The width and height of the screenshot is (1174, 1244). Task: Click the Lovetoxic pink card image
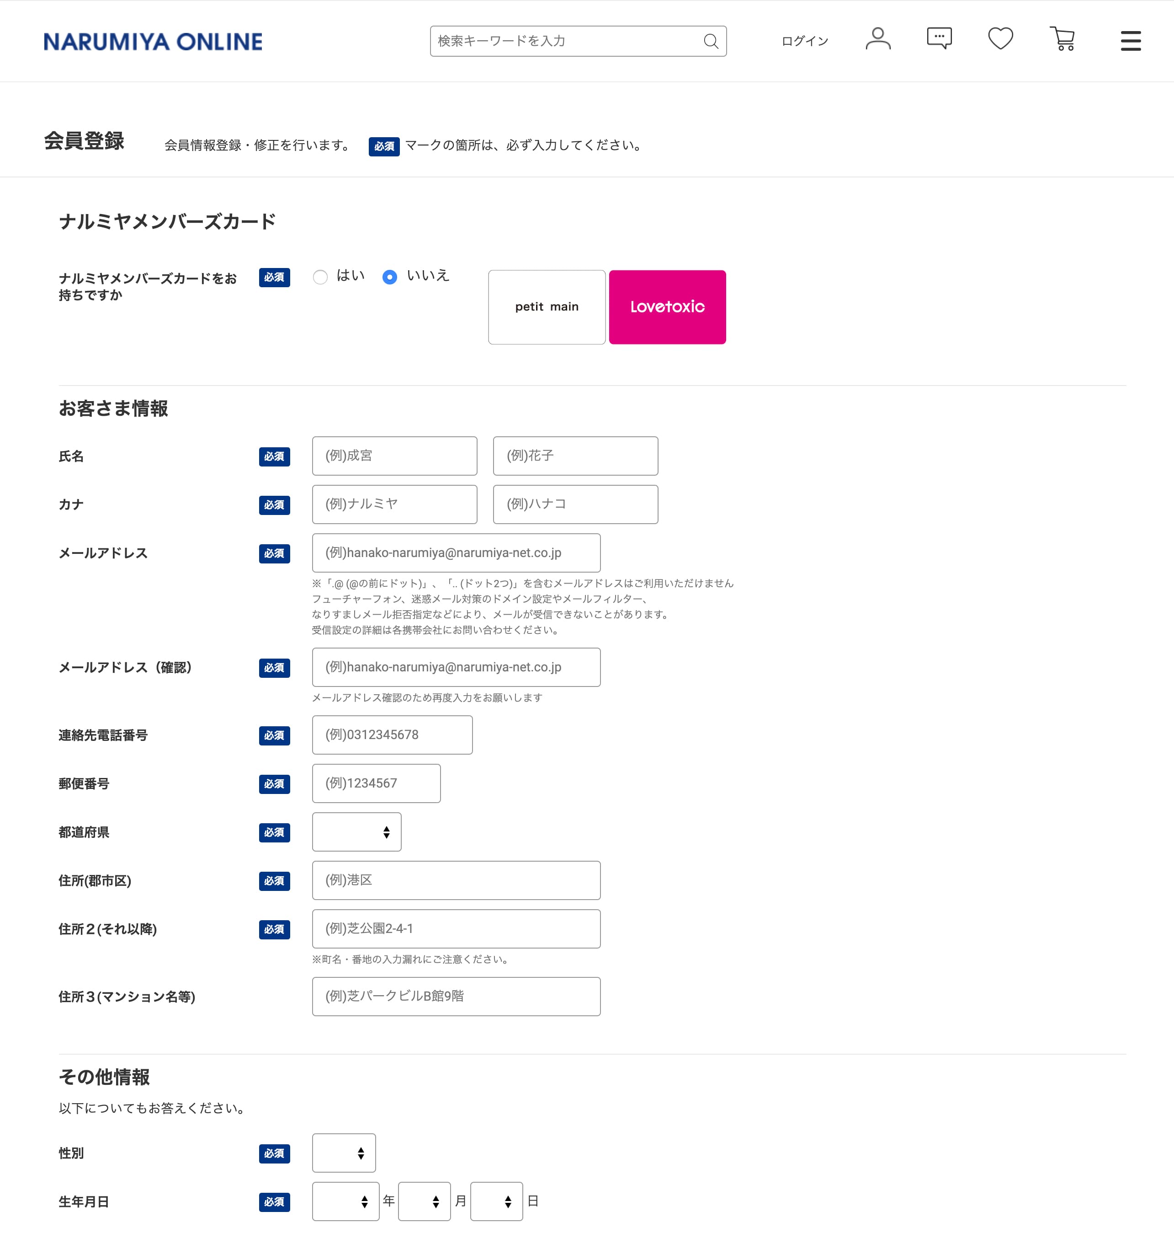coord(667,307)
